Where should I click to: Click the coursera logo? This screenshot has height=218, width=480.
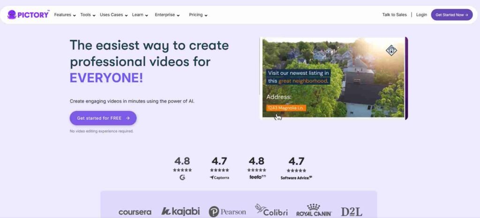tap(135, 212)
